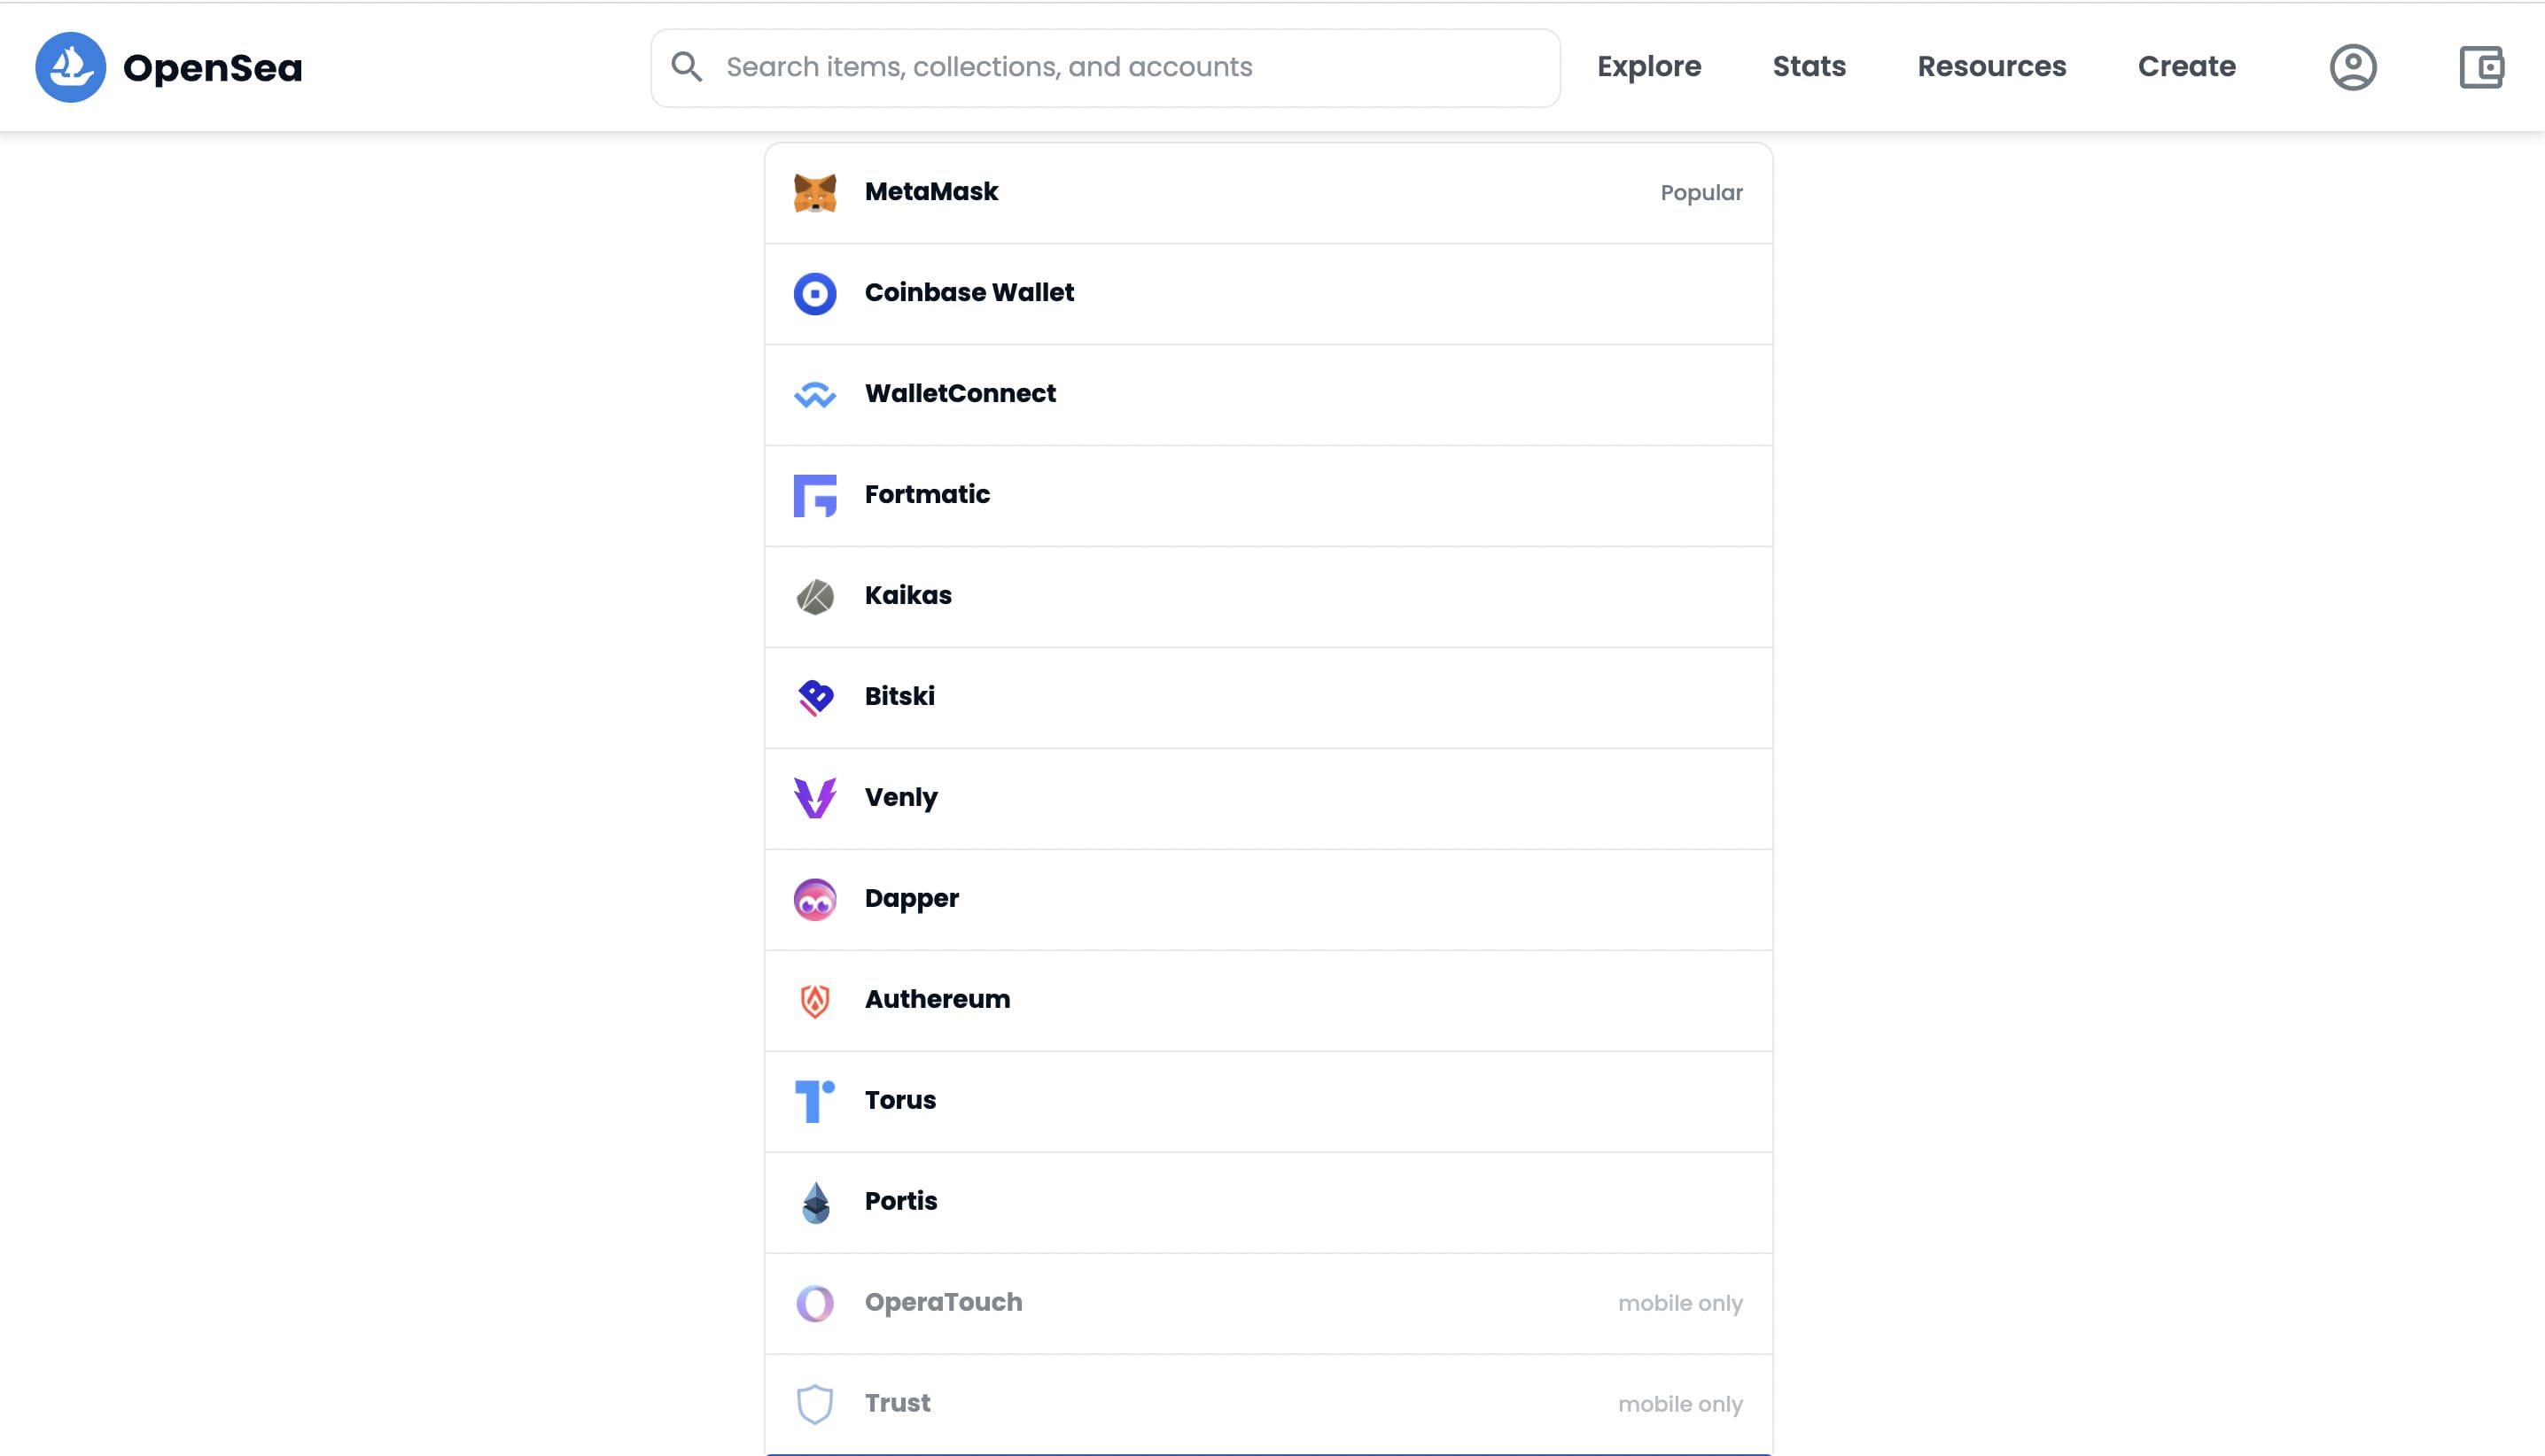The height and width of the screenshot is (1456, 2545).
Task: Select the Kaikas wallet icon
Action: (815, 596)
